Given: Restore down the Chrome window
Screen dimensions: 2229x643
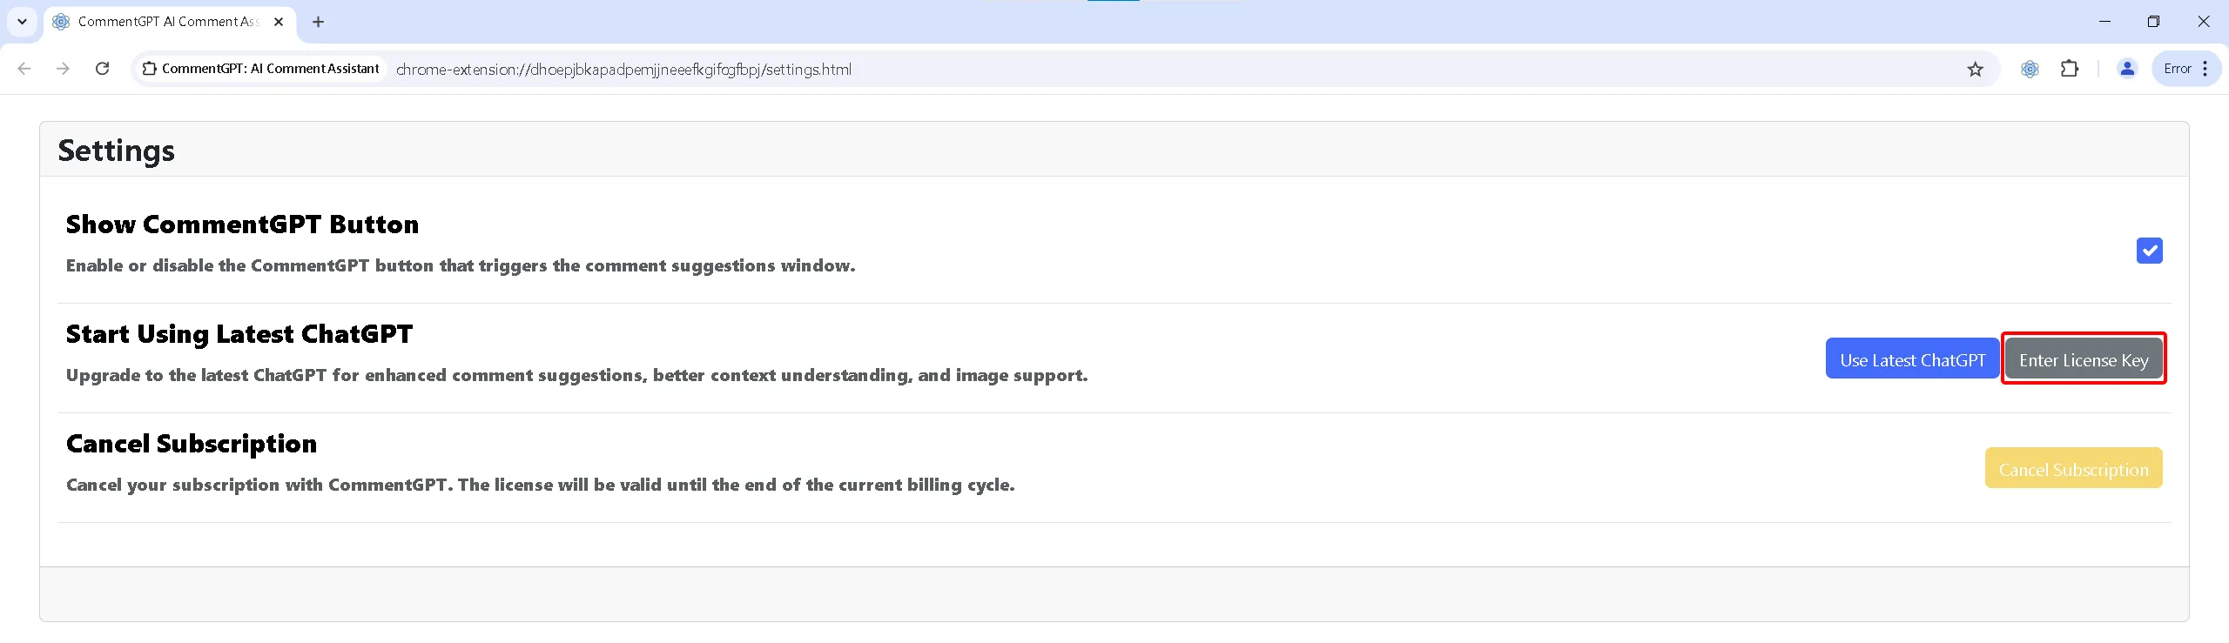Looking at the screenshot, I should click(2153, 22).
